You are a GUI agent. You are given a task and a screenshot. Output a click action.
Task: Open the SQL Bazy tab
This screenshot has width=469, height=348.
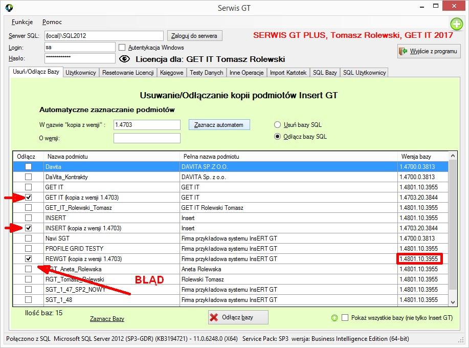coord(325,73)
